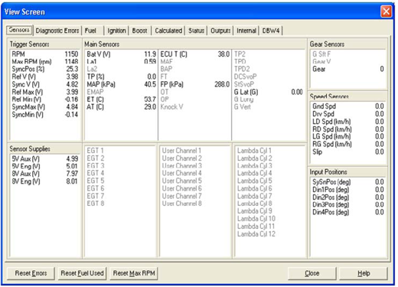Open the Calculated tab
Screen dimensions: 398x287
click(168, 31)
